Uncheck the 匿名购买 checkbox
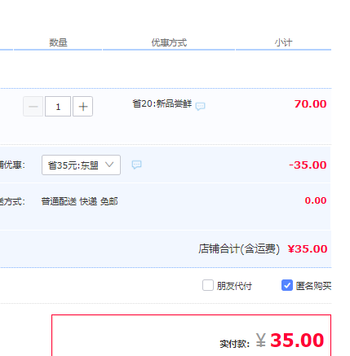The height and width of the screenshot is (356, 350). pos(287,285)
